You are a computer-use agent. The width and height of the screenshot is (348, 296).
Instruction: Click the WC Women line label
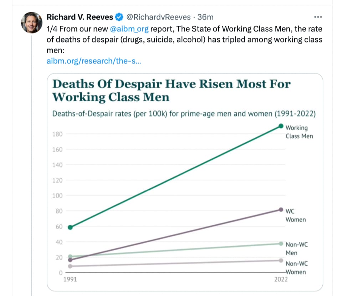(x=295, y=215)
